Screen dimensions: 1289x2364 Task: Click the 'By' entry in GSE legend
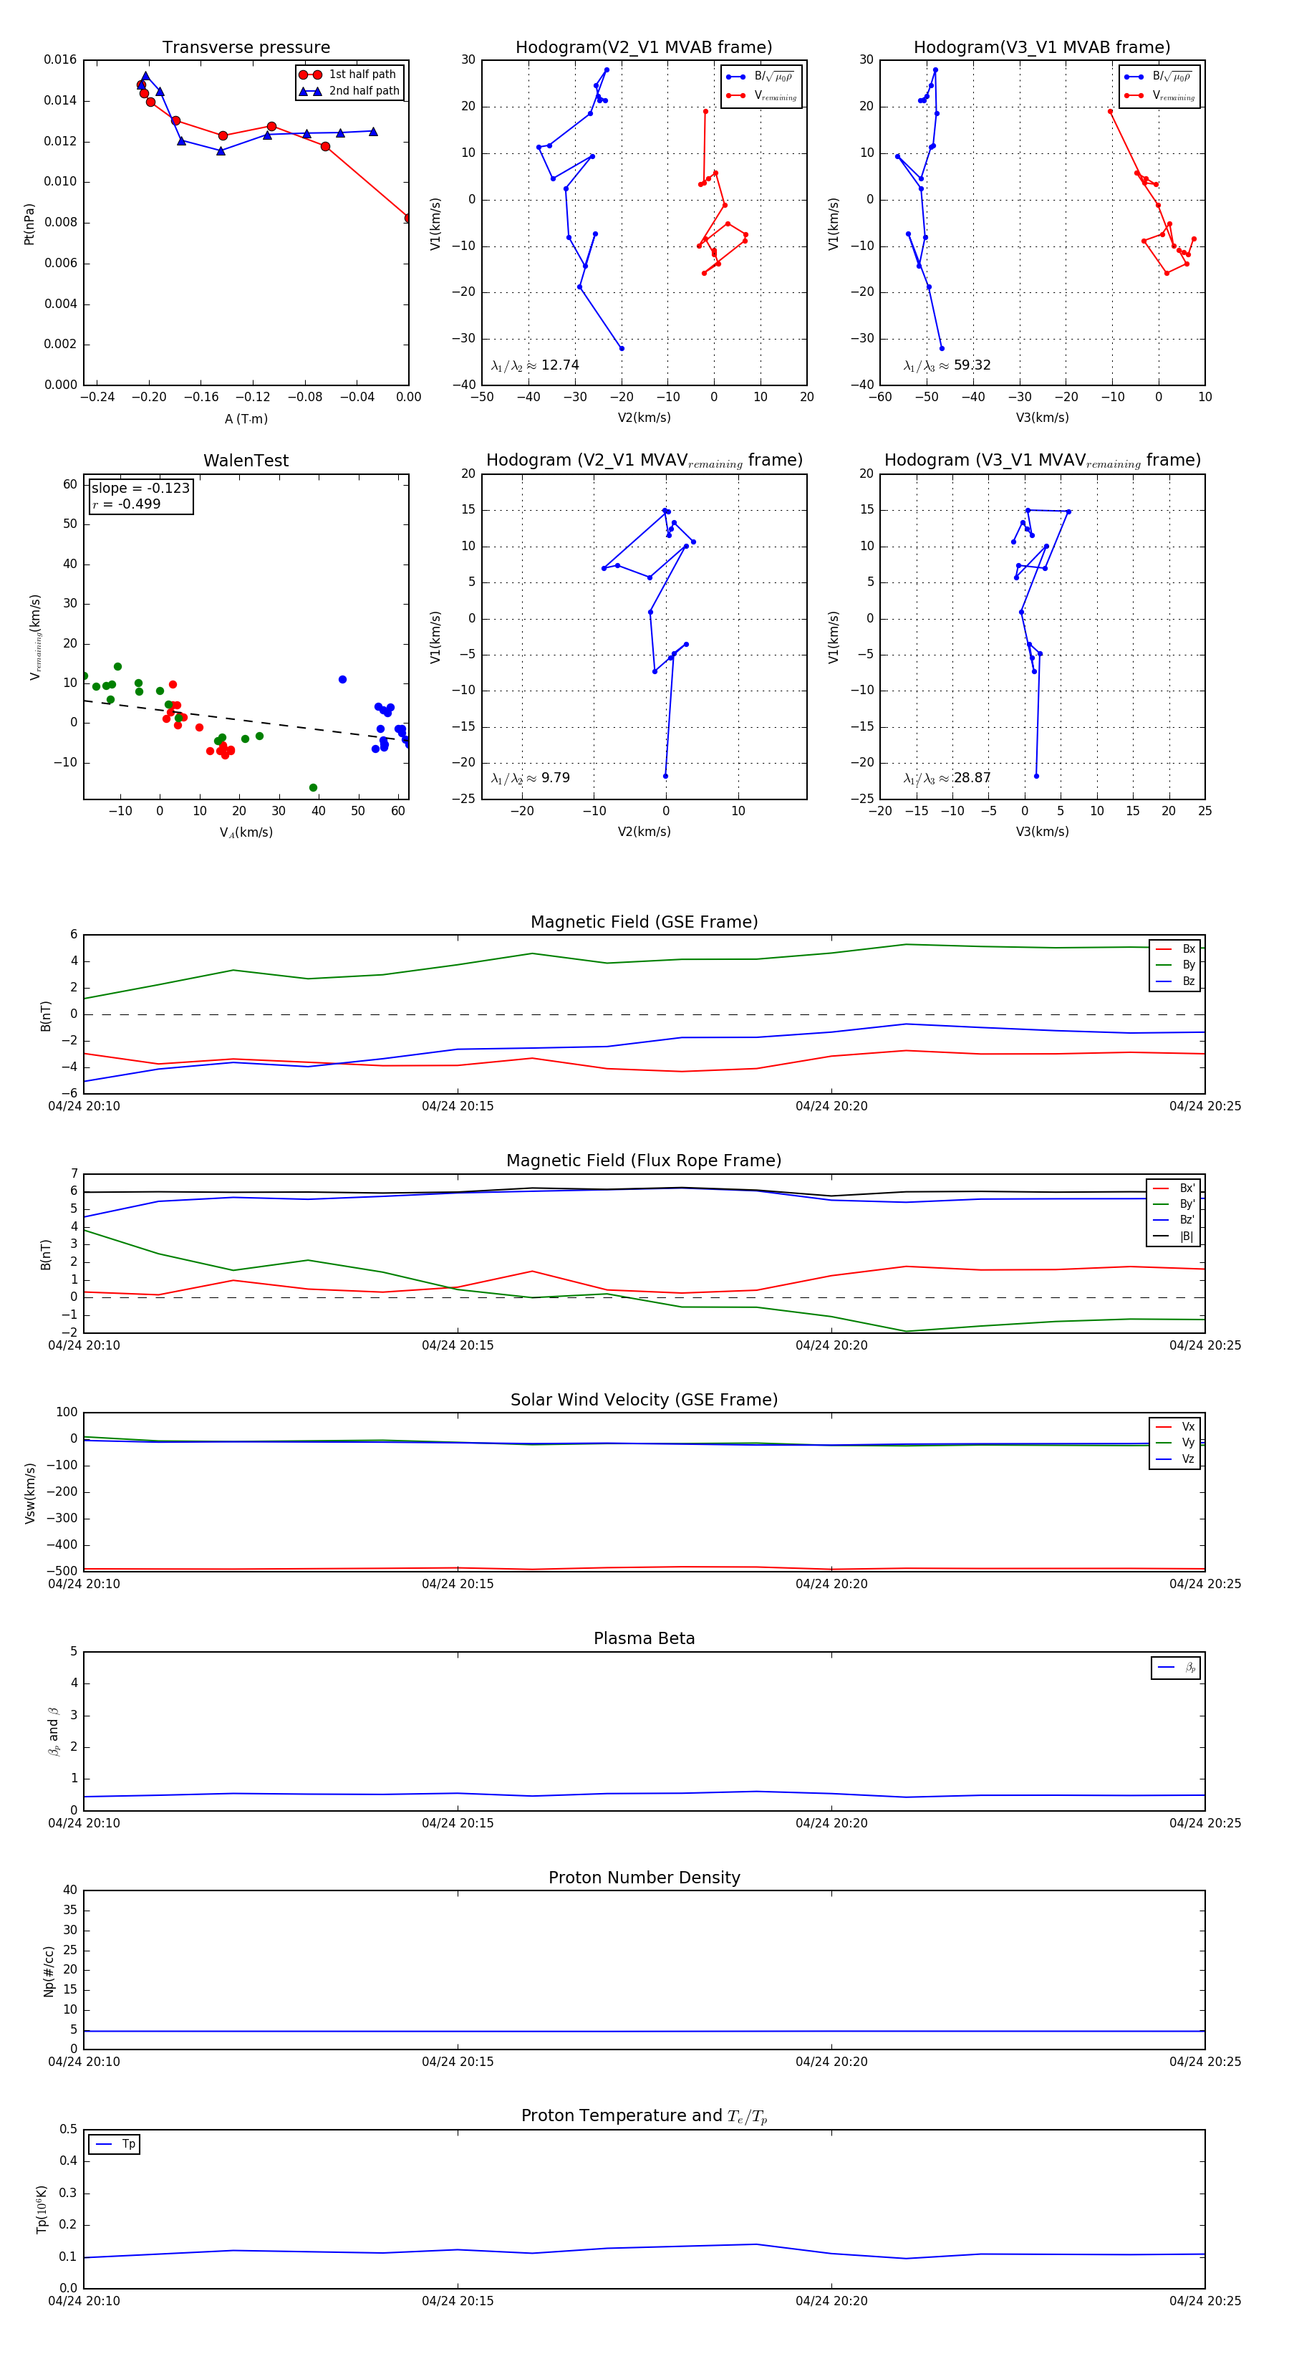click(1176, 966)
